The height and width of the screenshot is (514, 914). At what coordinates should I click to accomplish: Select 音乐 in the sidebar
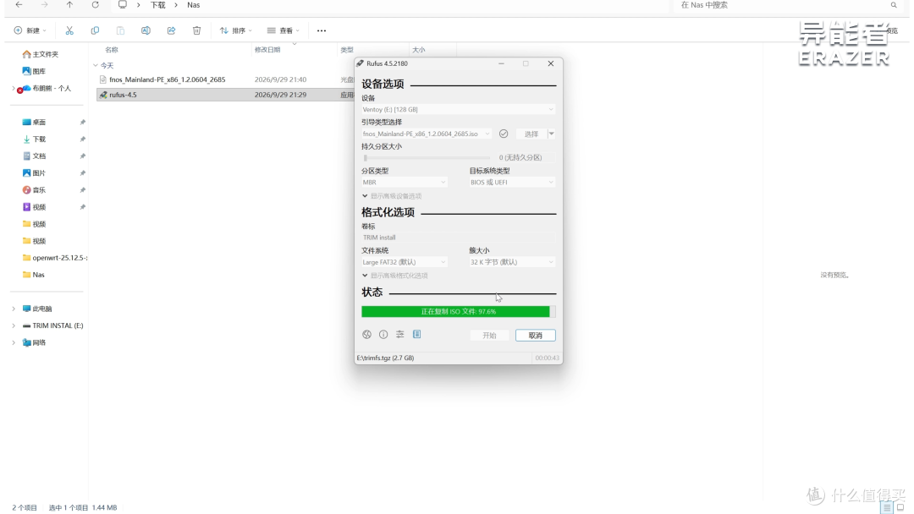[x=34, y=189]
